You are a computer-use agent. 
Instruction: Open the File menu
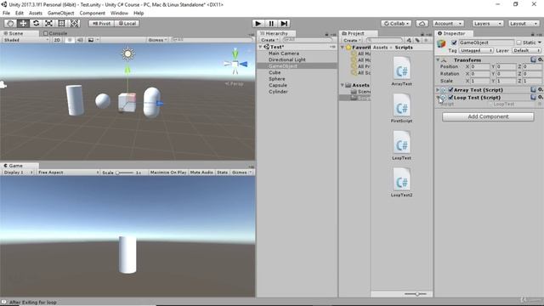pyautogui.click(x=6, y=13)
